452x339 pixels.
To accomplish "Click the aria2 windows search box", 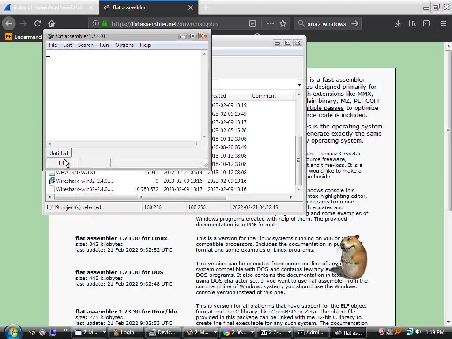I will (327, 24).
